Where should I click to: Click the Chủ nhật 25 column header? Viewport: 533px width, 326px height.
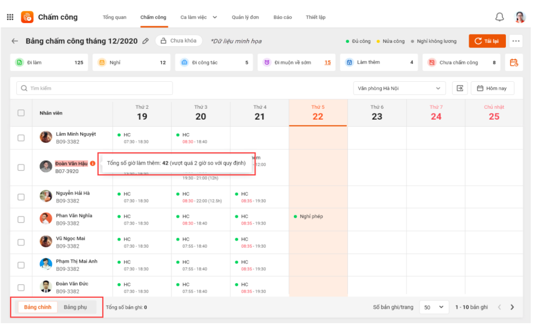(x=494, y=113)
